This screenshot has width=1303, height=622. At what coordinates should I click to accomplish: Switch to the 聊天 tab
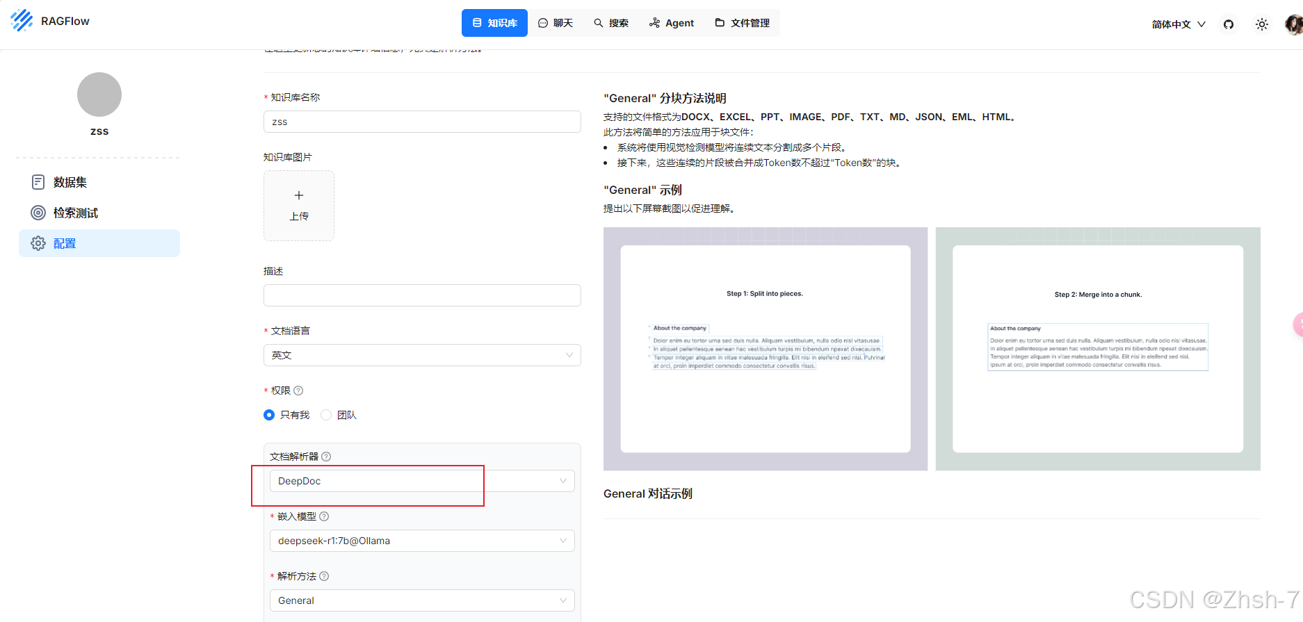[x=556, y=23]
